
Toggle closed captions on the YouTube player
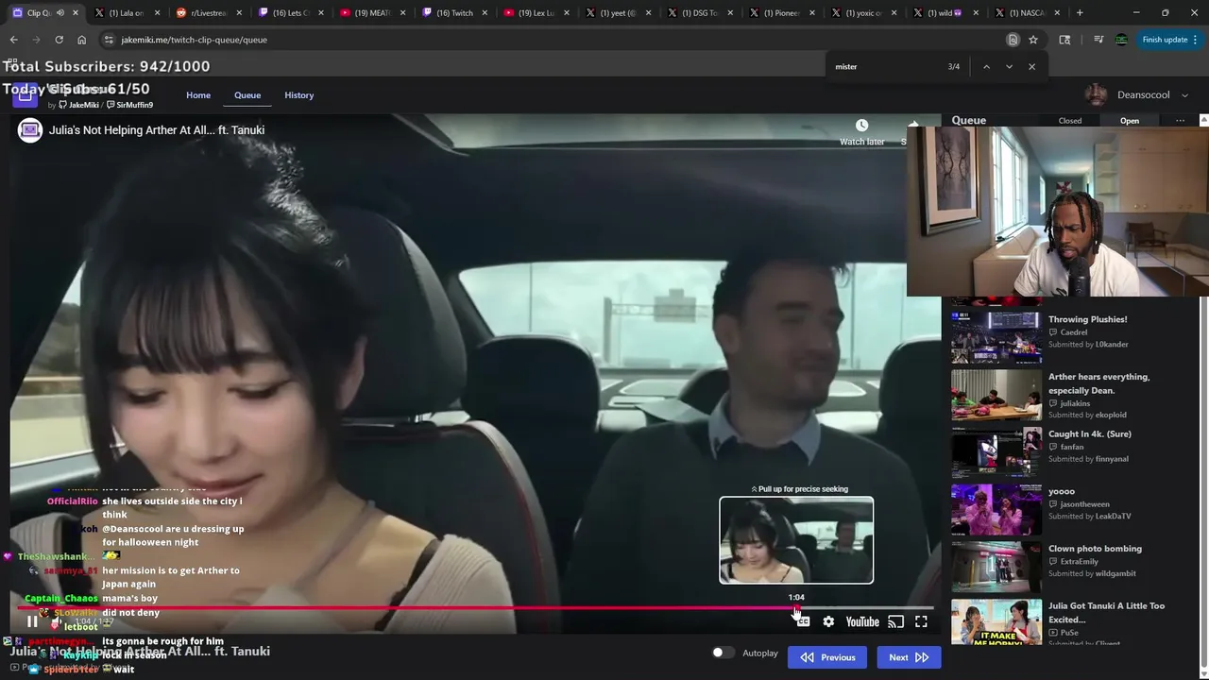pos(802,621)
